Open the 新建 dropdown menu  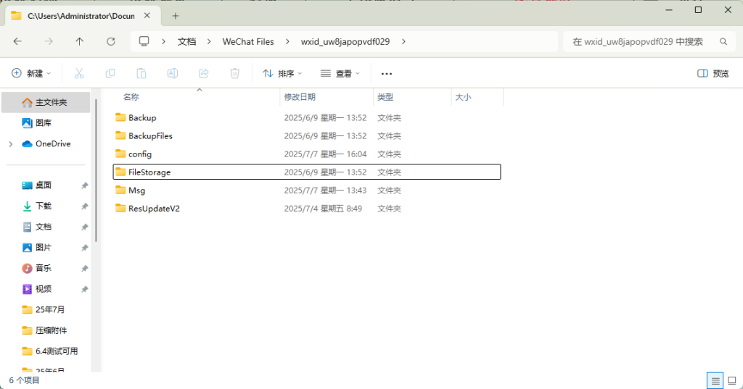[32, 73]
